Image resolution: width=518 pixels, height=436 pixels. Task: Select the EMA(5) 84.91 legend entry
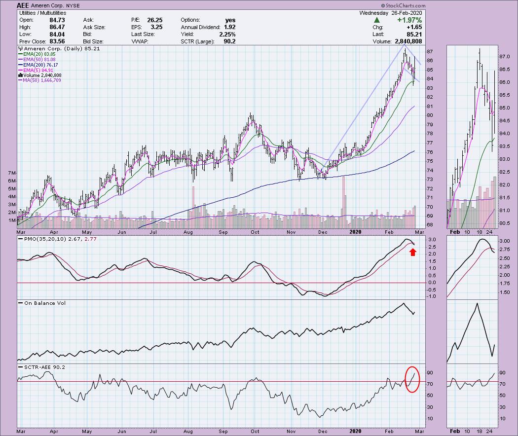(x=36, y=71)
